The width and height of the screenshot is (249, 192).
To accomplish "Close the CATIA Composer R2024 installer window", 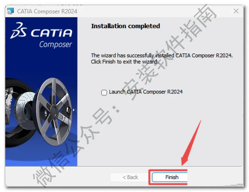I will 236,11.
